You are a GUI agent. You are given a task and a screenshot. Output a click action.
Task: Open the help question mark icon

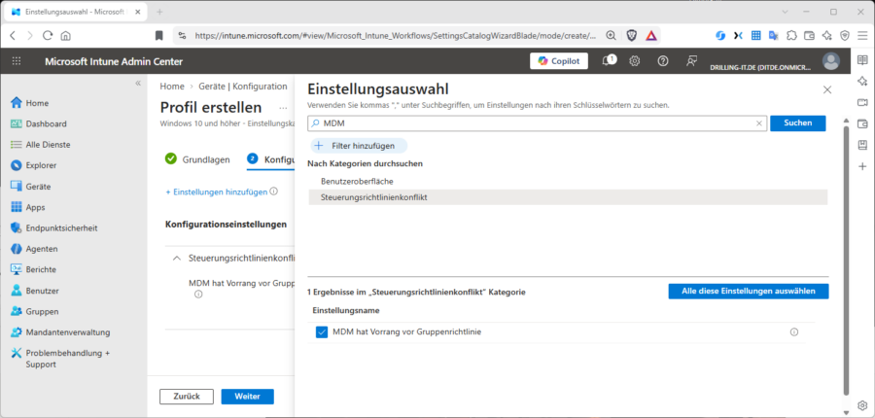[x=663, y=61]
